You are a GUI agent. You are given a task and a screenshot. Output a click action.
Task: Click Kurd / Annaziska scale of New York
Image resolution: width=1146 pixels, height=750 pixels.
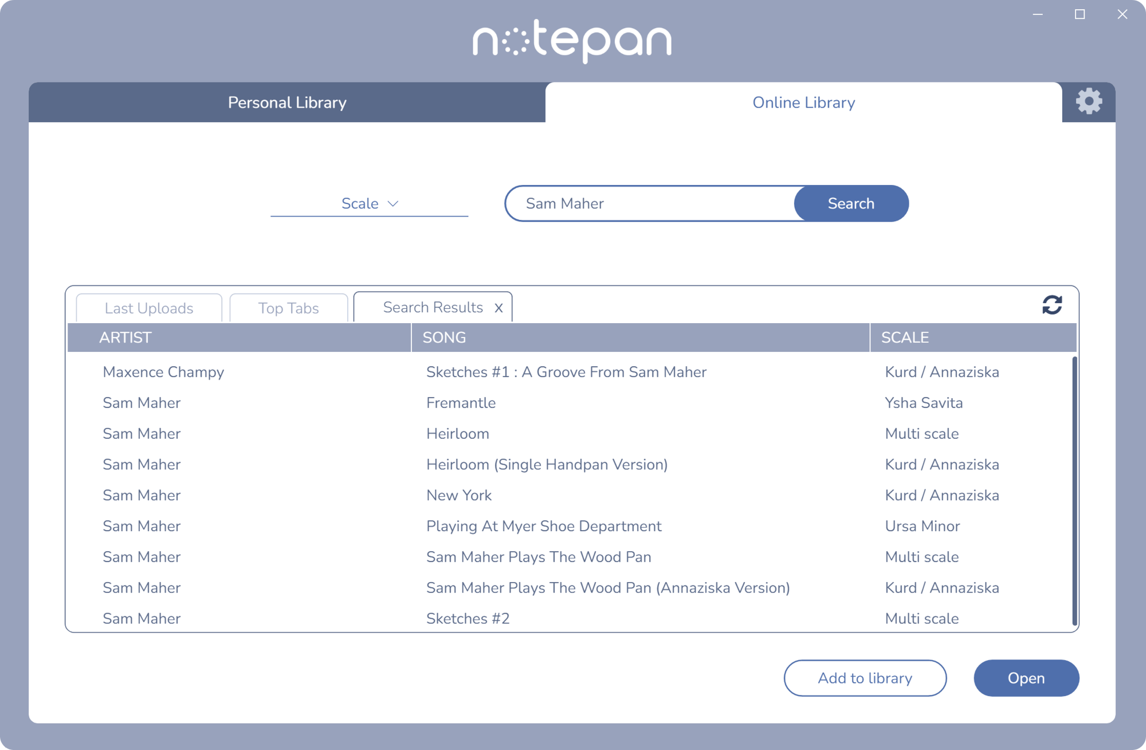coord(941,496)
